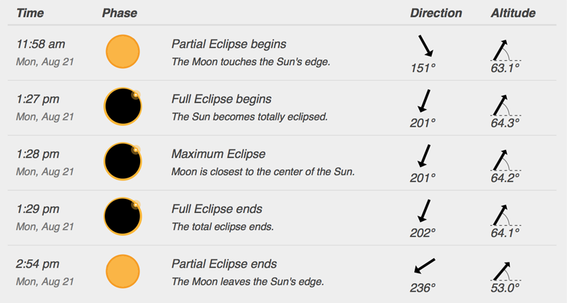567x303 pixels.
Task: Click the direction arrow above 202°
Action: coord(424,211)
